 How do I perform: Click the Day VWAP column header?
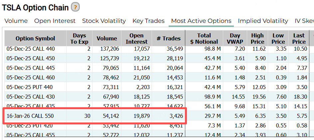pos(235,38)
